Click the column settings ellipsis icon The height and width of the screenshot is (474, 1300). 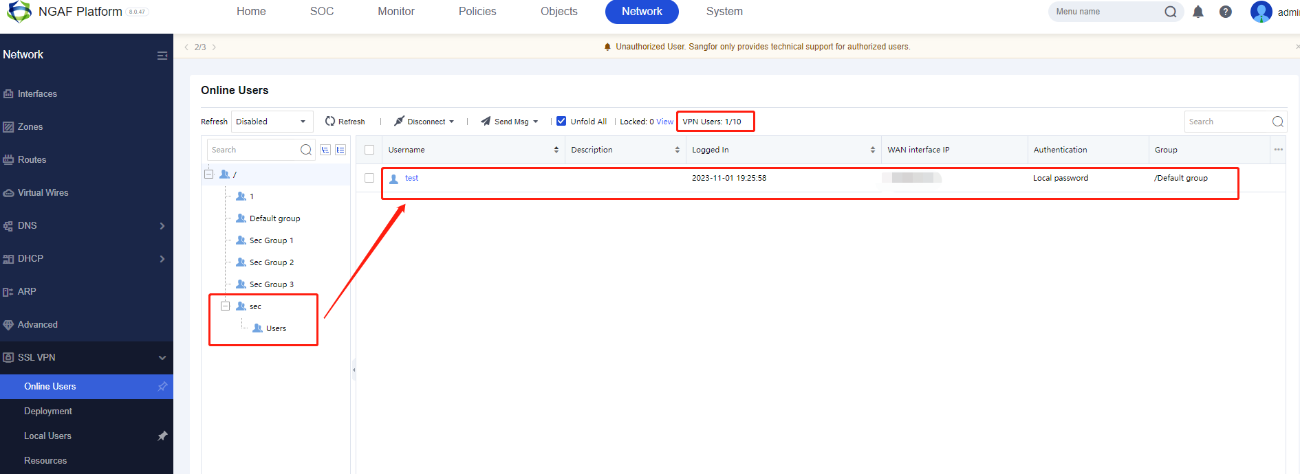pos(1278,150)
